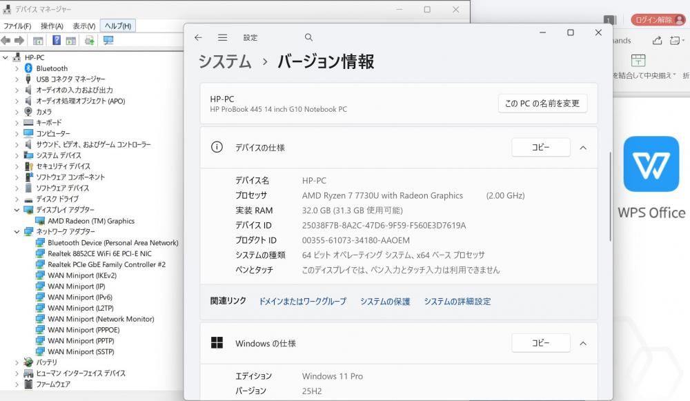Screen dimensions: 690x401
Task: Click the merge and center cells icon
Action: click(x=639, y=61)
